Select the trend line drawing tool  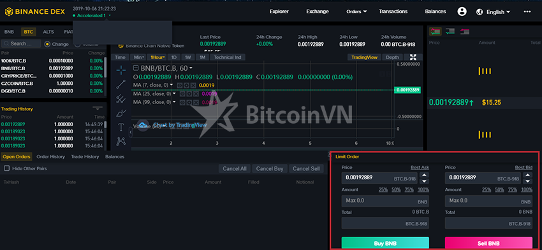coord(121,84)
